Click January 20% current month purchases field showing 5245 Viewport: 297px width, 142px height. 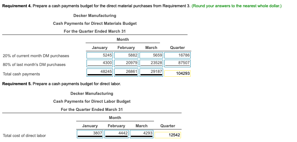point(100,55)
